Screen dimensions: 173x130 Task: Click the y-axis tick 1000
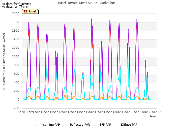coord(16,57)
